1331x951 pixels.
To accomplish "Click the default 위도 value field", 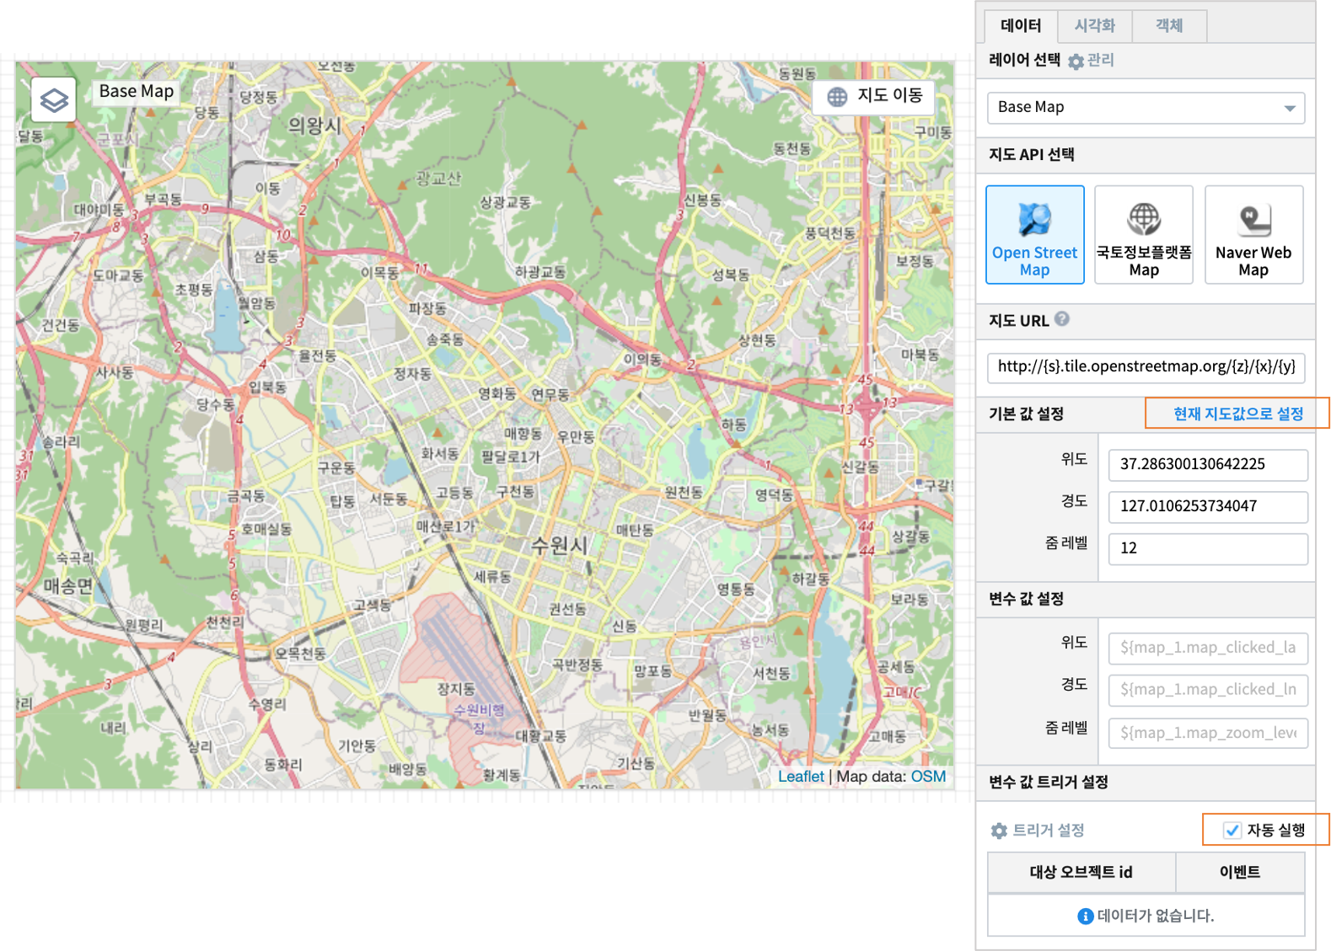I will pos(1208,465).
